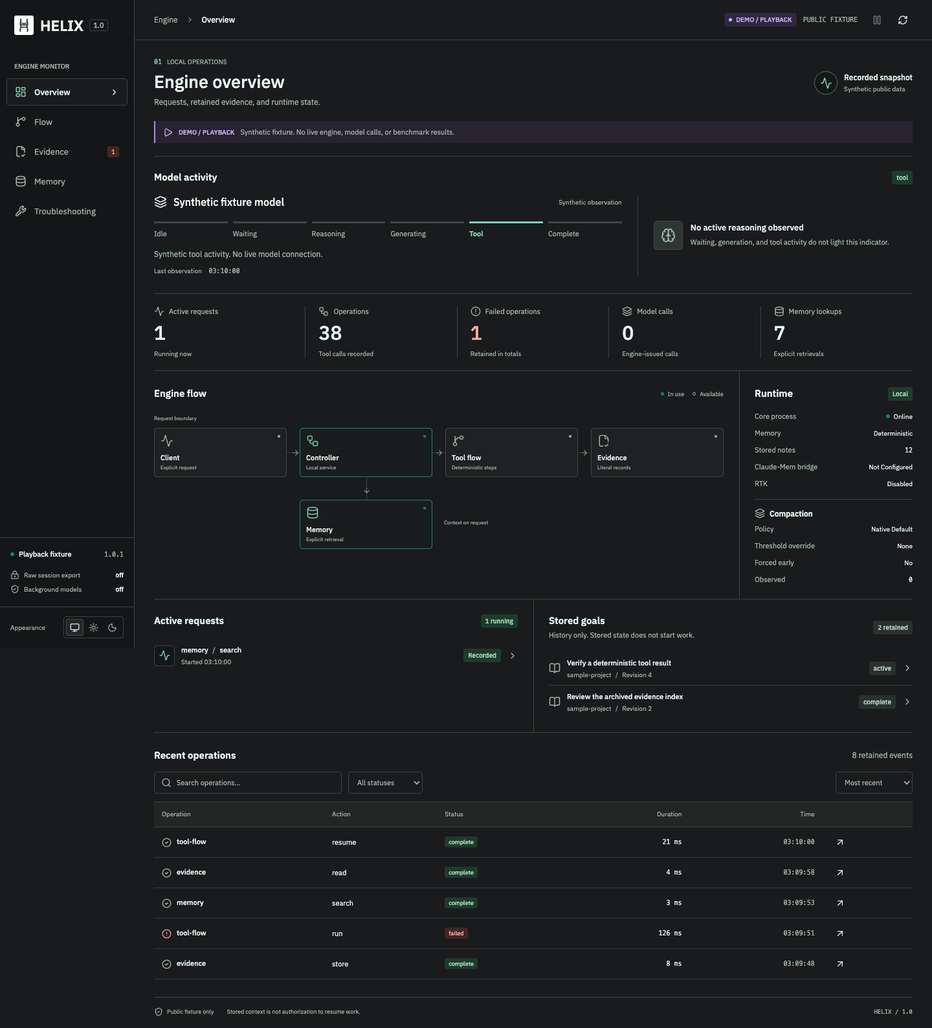The image size is (932, 1028).
Task: Open details arrow for failed tool-flow run row
Action: coord(840,933)
